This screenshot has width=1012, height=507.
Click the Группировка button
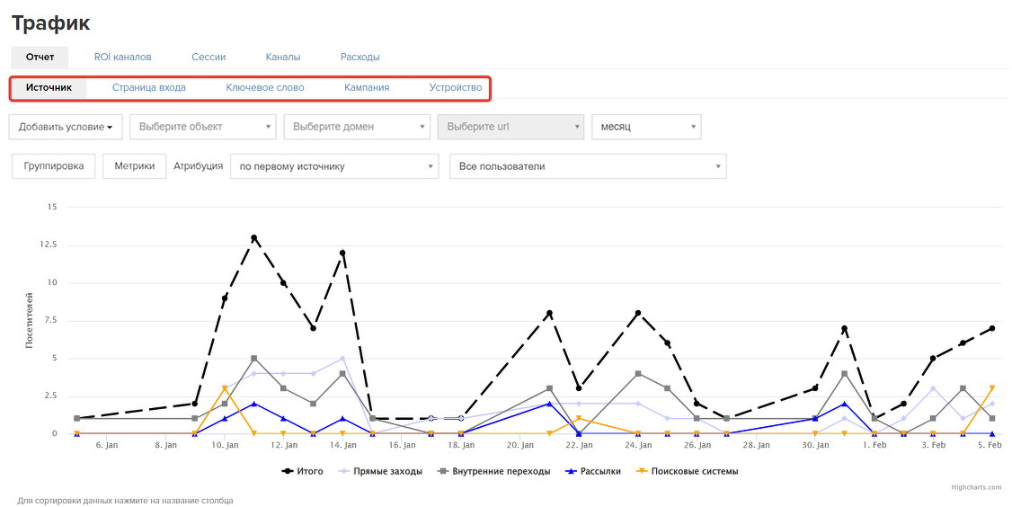click(x=54, y=166)
